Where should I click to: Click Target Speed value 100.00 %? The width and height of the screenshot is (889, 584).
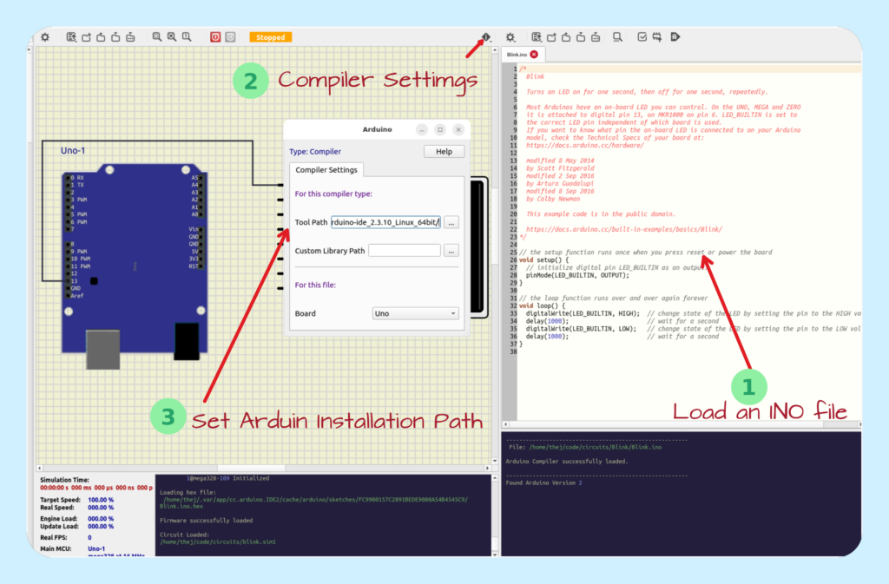101,500
